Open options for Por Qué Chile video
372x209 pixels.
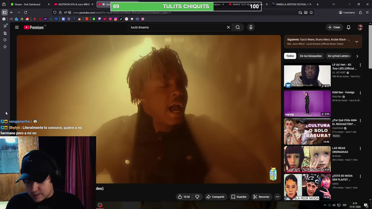(360, 120)
